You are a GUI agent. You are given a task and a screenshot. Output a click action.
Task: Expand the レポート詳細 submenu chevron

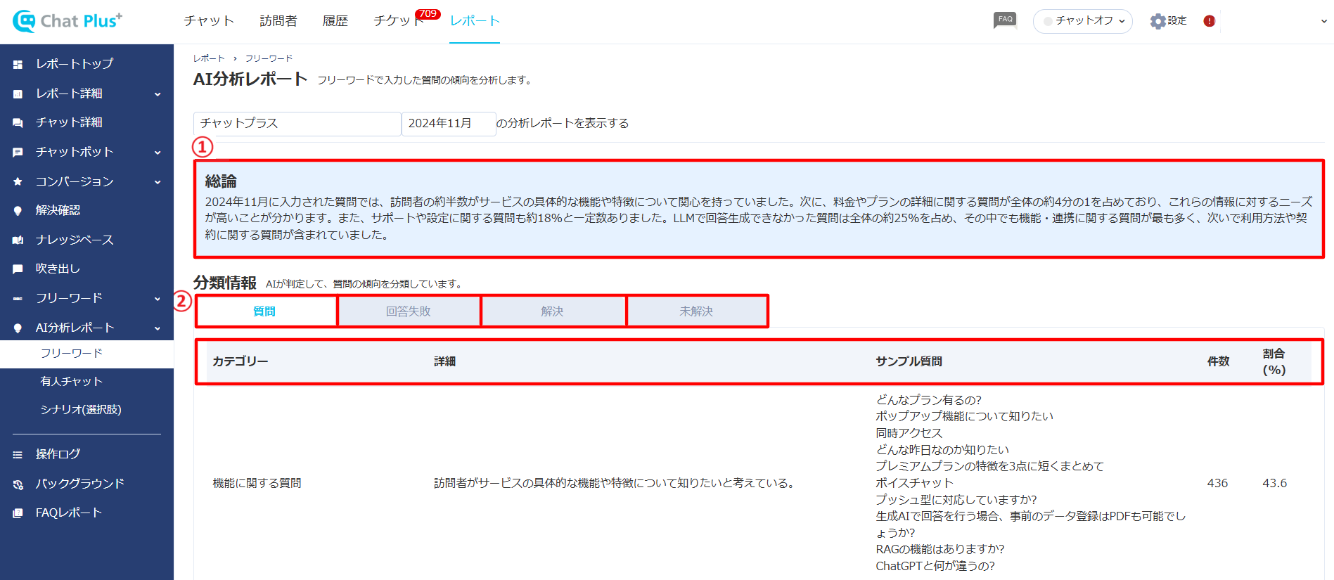pyautogui.click(x=158, y=94)
